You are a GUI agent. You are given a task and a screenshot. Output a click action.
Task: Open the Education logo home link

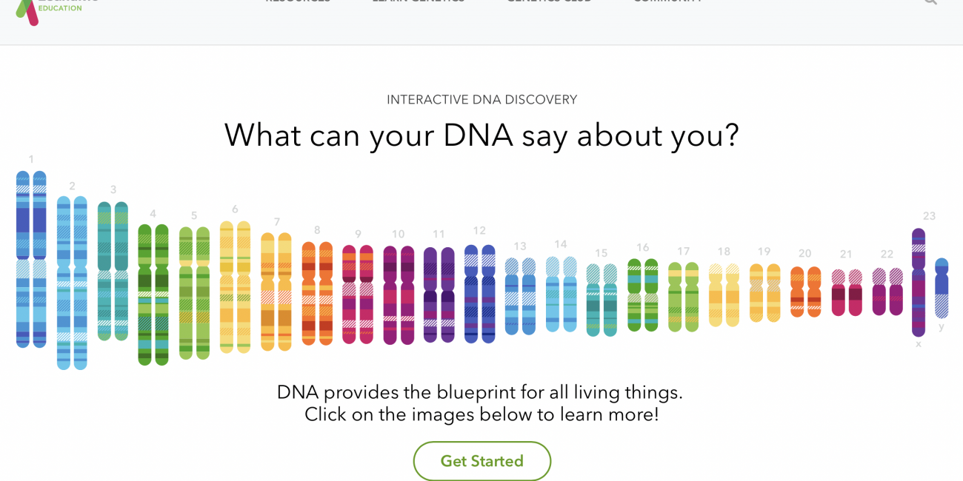point(57,9)
